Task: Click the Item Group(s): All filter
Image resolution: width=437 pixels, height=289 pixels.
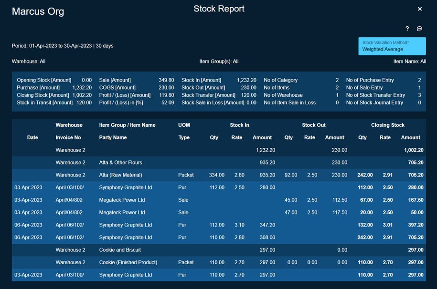Action: pos(219,61)
